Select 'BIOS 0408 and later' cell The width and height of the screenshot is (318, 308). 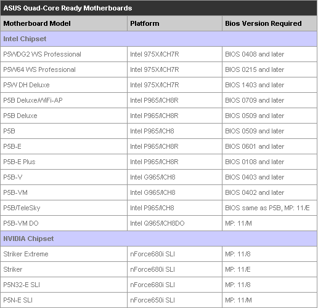(269, 54)
